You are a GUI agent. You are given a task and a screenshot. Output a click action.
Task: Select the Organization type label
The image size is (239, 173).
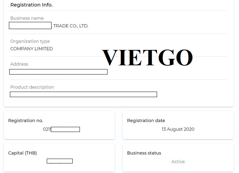(30, 41)
